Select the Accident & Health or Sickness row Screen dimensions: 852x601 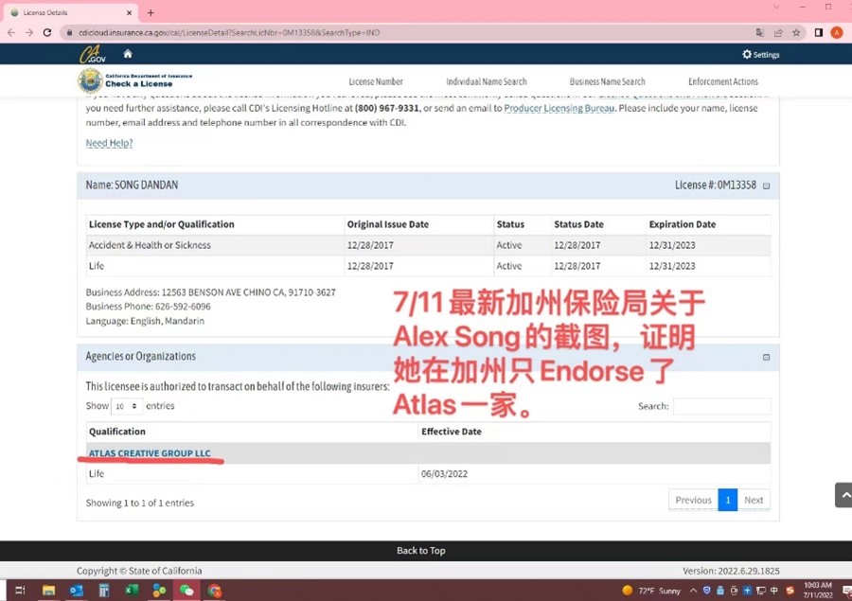[428, 245]
